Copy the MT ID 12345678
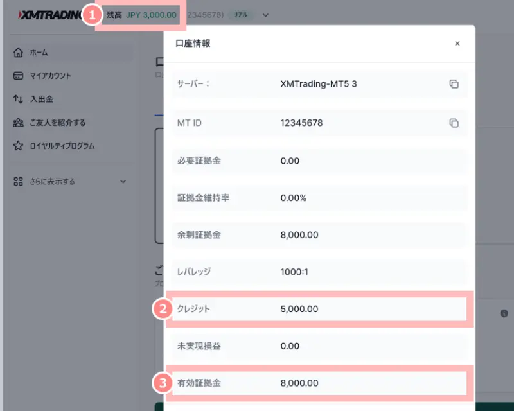The image size is (514, 411). tap(454, 123)
